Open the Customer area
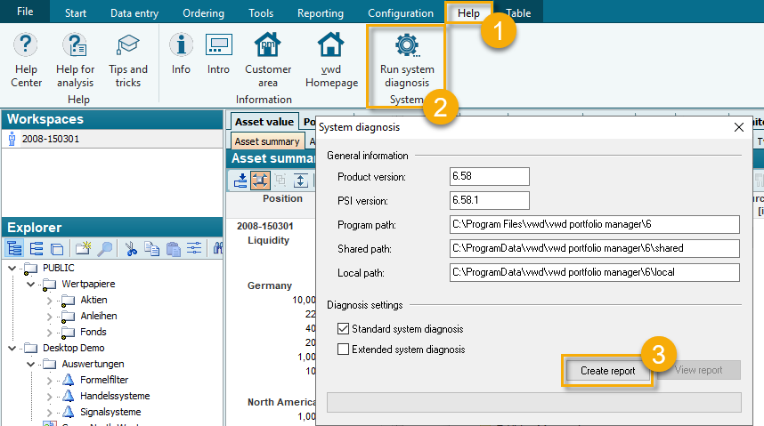This screenshot has width=764, height=426. [268, 58]
